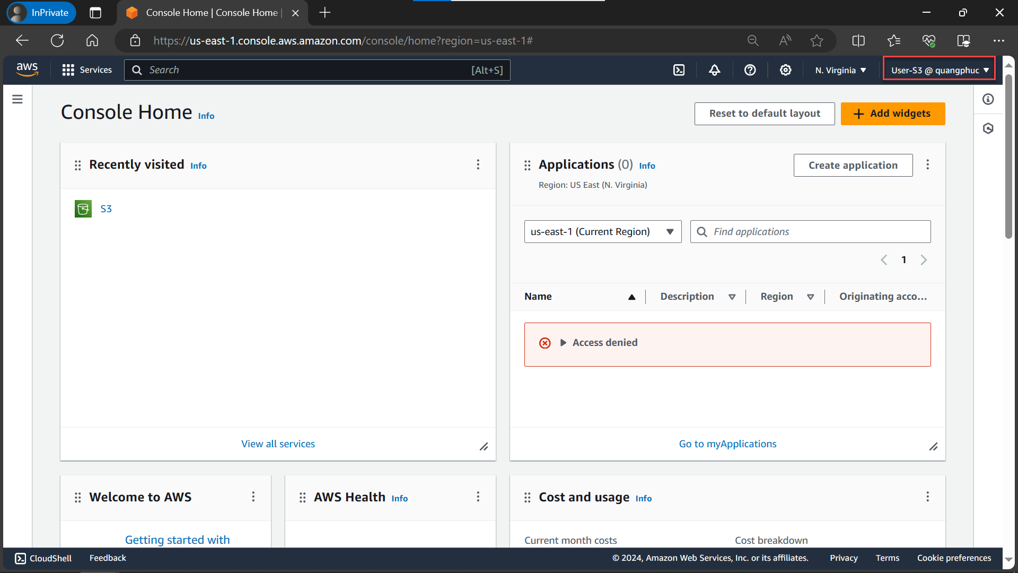
Task: Click the AWS Services grid icon
Action: (68, 70)
